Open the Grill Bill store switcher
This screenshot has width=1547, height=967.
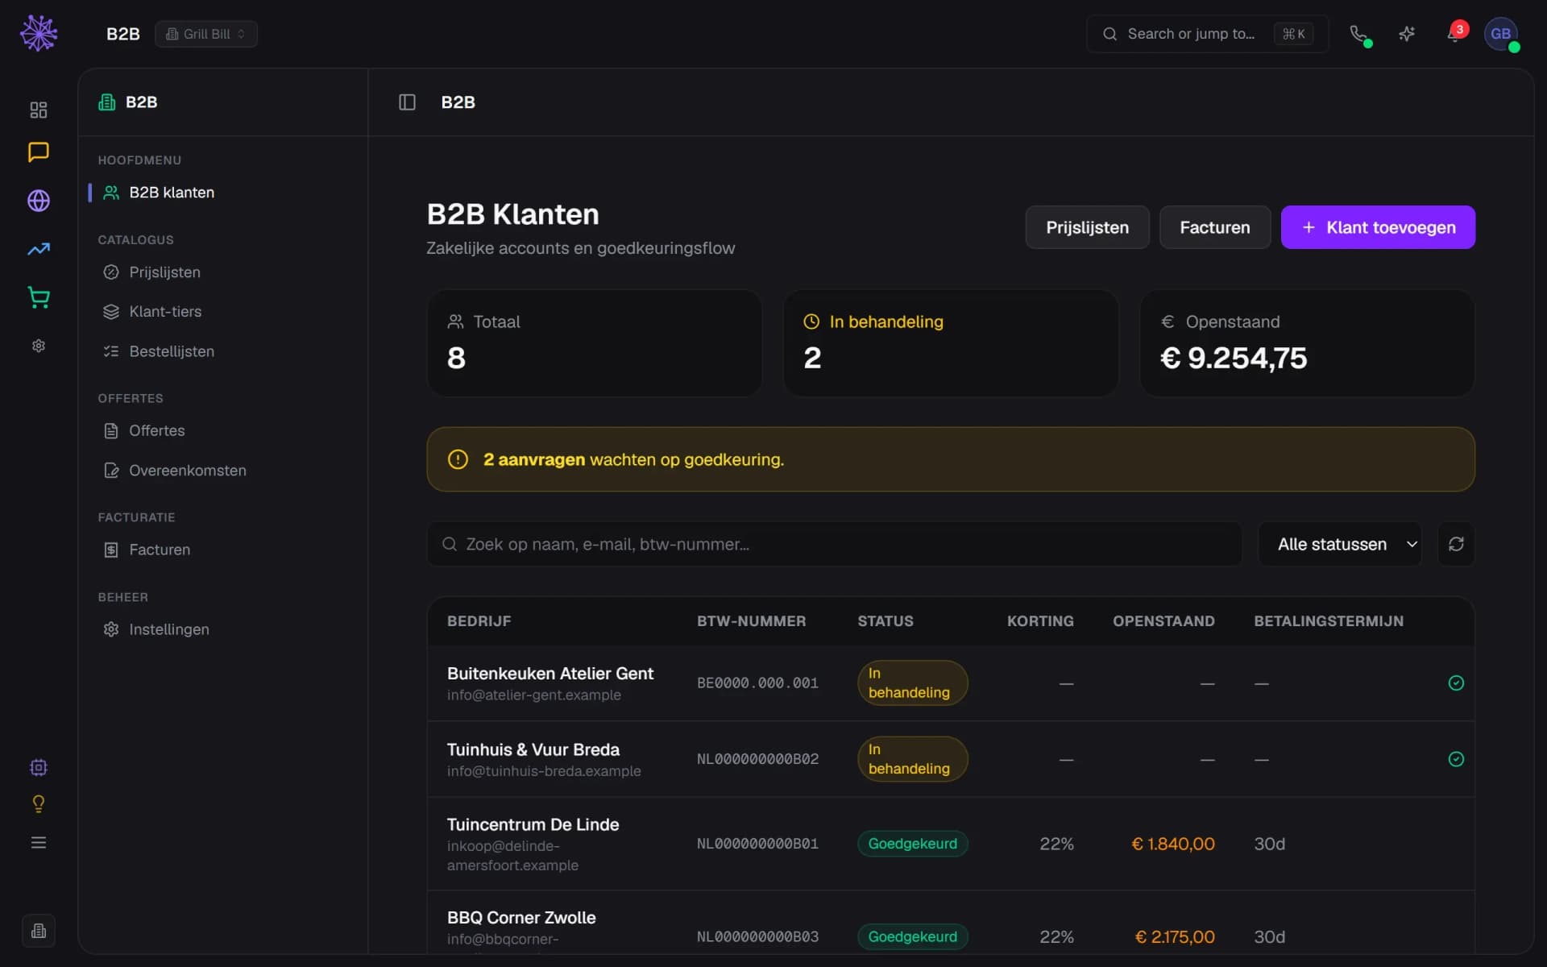pos(206,34)
